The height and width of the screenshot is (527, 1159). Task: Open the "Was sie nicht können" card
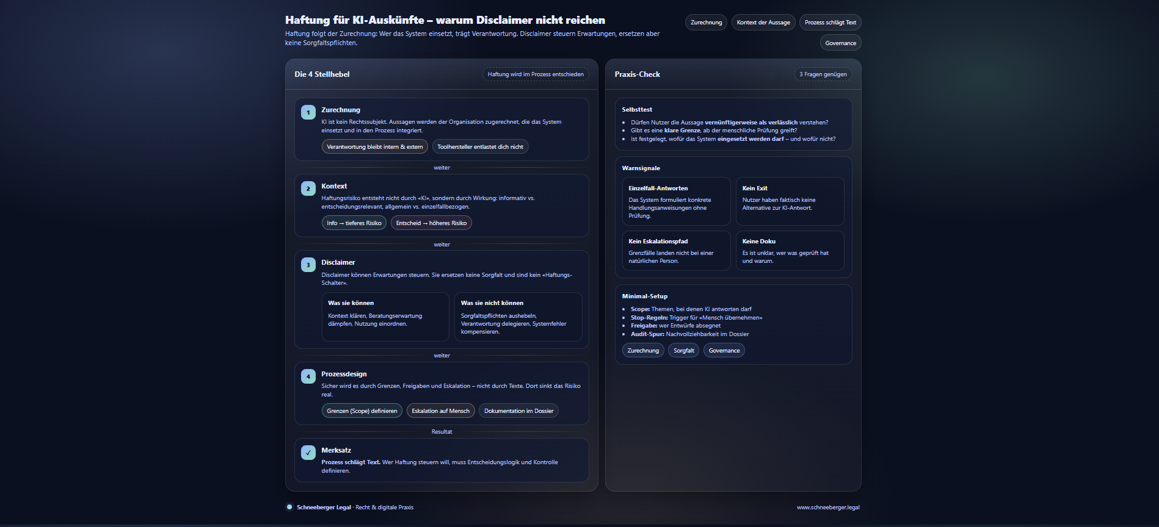tap(518, 317)
